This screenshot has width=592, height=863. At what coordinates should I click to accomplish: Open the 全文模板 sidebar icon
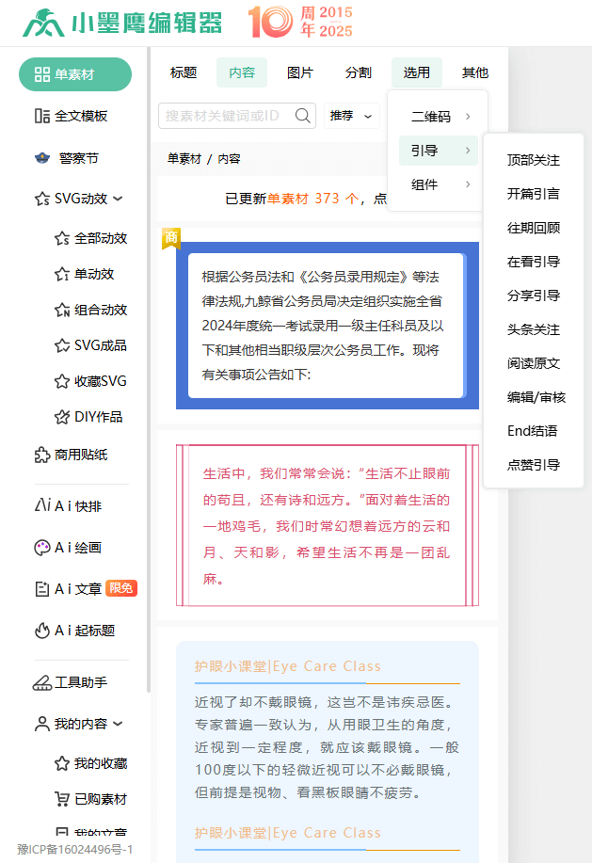[x=41, y=116]
